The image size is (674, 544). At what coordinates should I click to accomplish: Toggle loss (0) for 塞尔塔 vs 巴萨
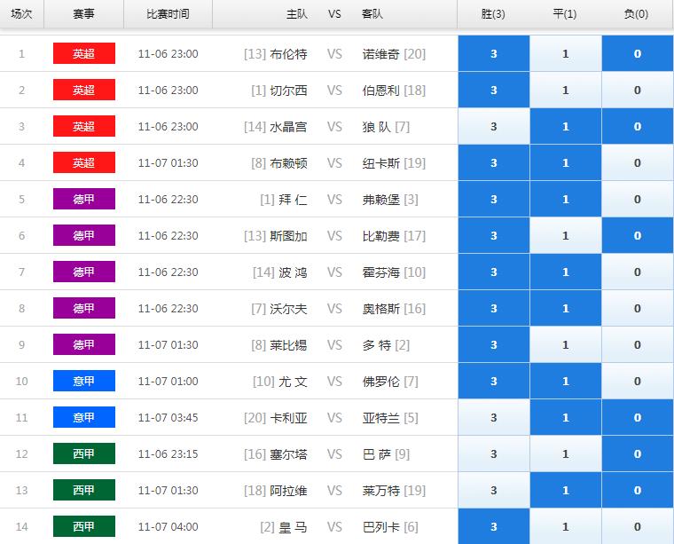[x=638, y=453]
